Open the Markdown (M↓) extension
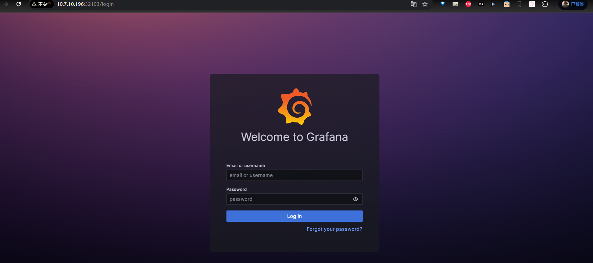 [x=481, y=4]
